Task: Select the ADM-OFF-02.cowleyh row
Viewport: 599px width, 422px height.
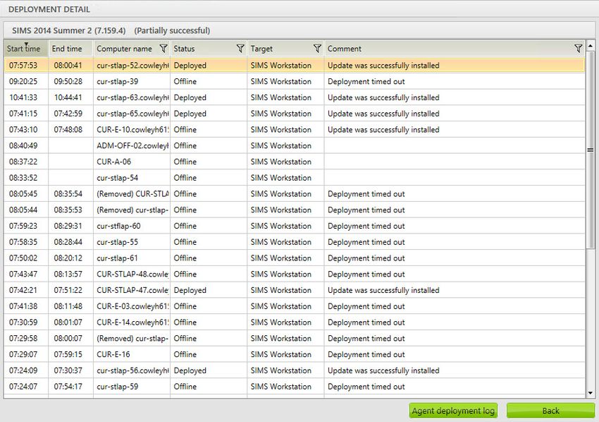Action: 295,146
